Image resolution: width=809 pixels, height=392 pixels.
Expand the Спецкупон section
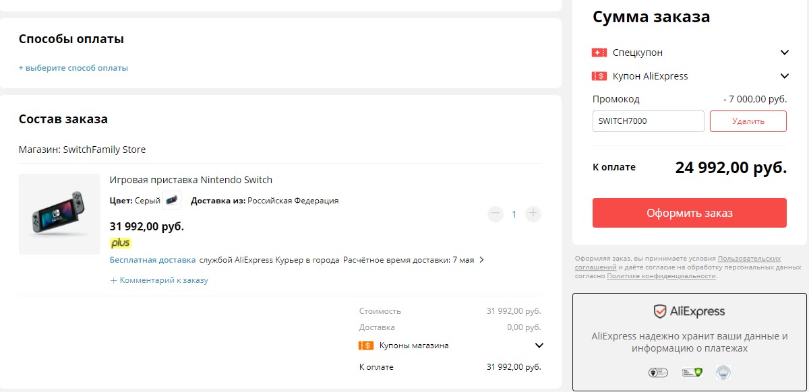coord(784,52)
